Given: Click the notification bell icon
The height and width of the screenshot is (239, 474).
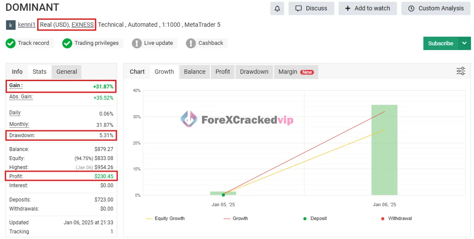Looking at the screenshot, I should 277,9.
